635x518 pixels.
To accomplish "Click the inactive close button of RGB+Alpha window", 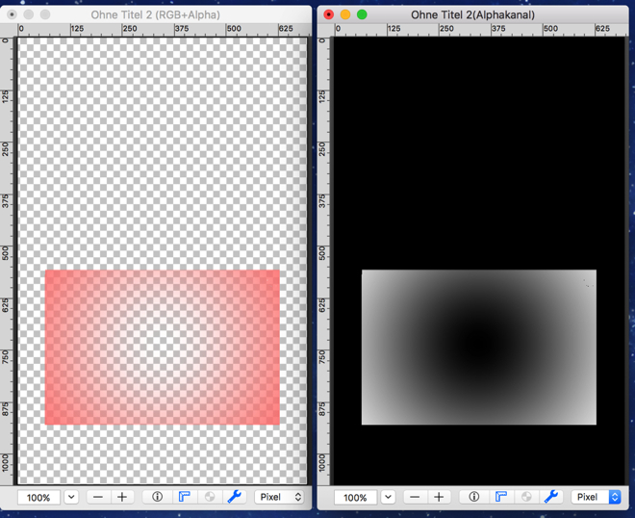I will pyautogui.click(x=13, y=15).
